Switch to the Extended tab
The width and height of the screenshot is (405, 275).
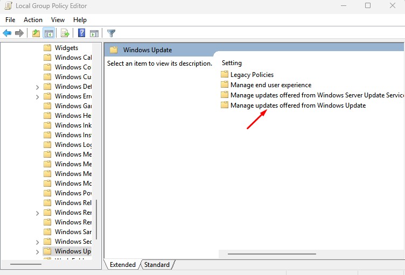pyautogui.click(x=123, y=265)
